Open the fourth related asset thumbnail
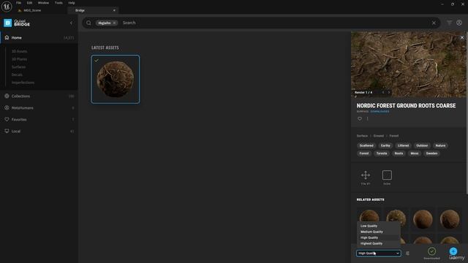This screenshot has height=263, width=468. (x=450, y=219)
